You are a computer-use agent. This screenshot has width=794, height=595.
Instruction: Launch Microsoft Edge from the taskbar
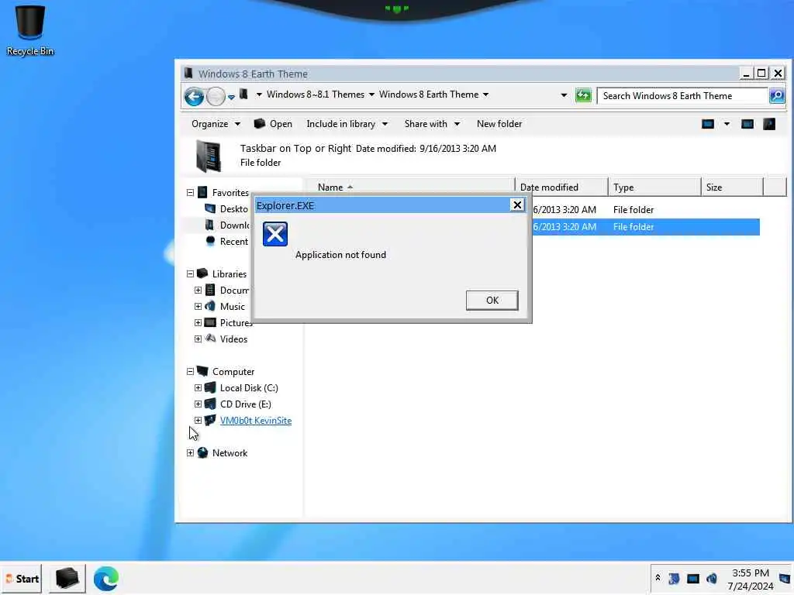pos(105,578)
